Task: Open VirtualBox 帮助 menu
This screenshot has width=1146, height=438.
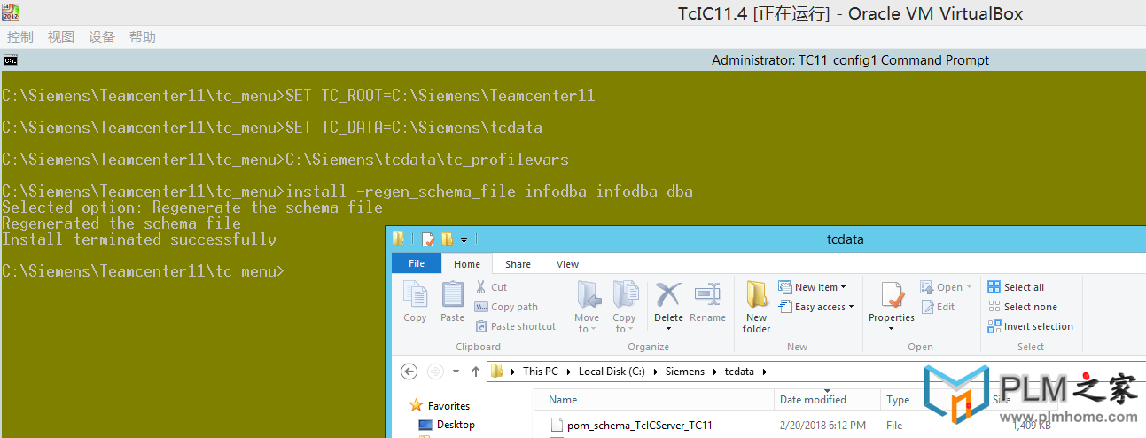Action: click(x=142, y=36)
